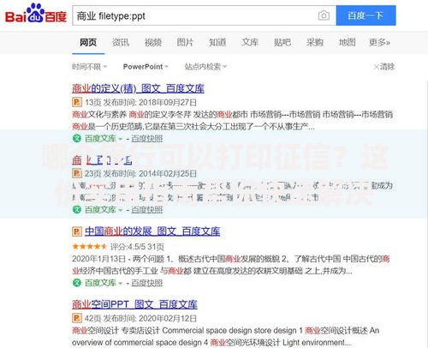428x348 pixels.
Task: Click text 13页 发布时间: 2018年09月27日
Action: coord(141,102)
